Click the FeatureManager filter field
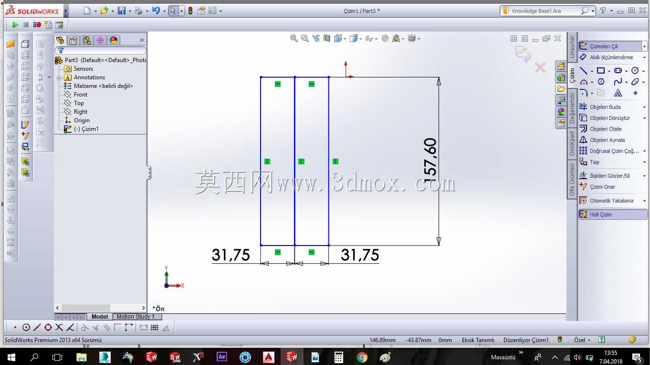The width and height of the screenshot is (650, 365). coord(100,50)
